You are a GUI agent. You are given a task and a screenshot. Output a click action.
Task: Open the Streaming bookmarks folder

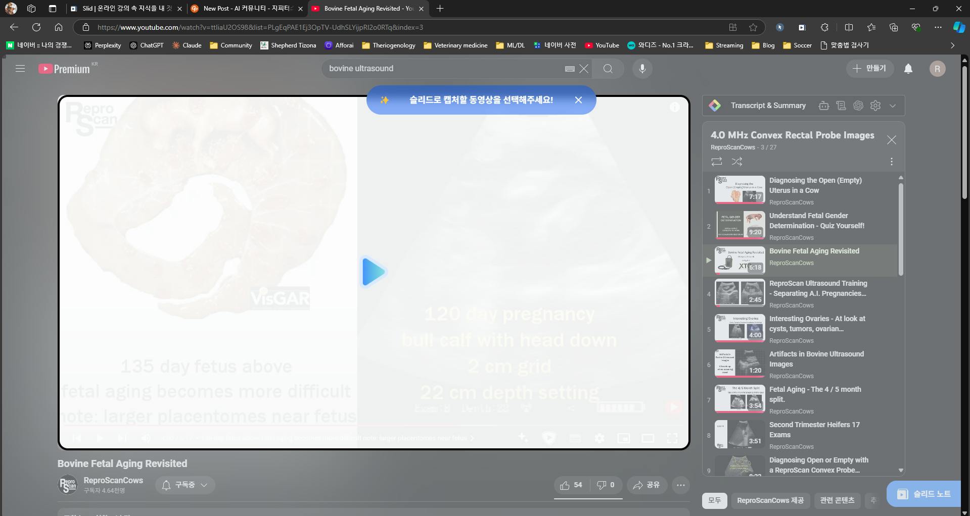[724, 45]
